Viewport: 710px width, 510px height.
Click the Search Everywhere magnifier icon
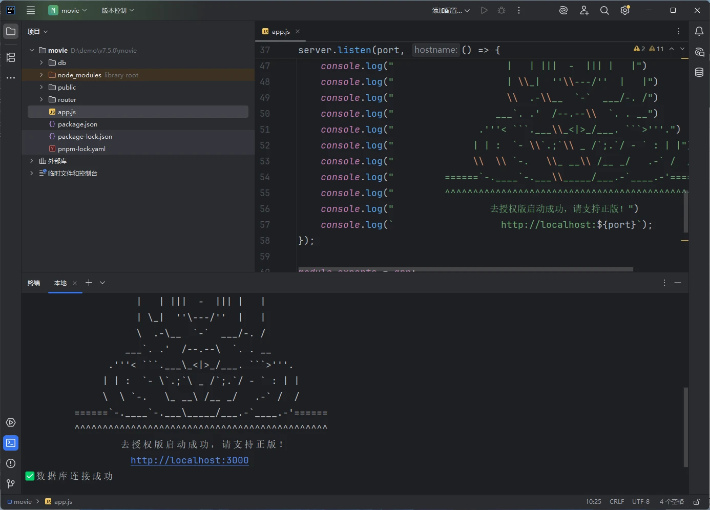[x=604, y=10]
